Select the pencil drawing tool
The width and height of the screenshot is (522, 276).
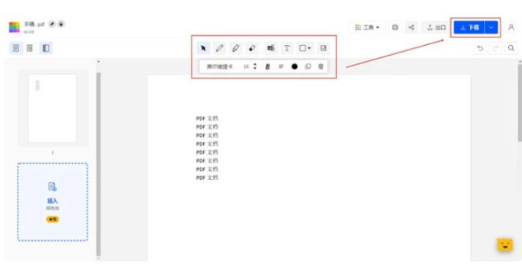(219, 48)
